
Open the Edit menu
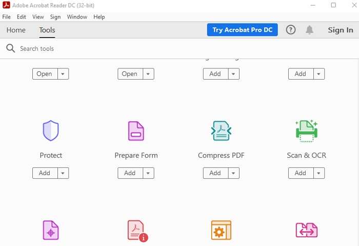[x=22, y=17]
